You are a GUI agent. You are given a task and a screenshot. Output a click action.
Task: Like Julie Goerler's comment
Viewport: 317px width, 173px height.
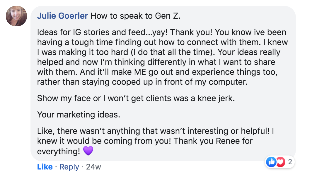45,167
